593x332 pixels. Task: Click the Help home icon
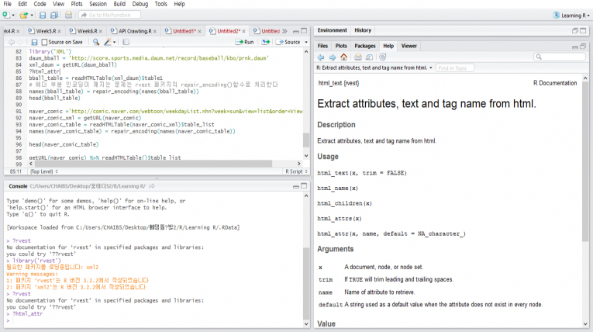click(x=343, y=57)
